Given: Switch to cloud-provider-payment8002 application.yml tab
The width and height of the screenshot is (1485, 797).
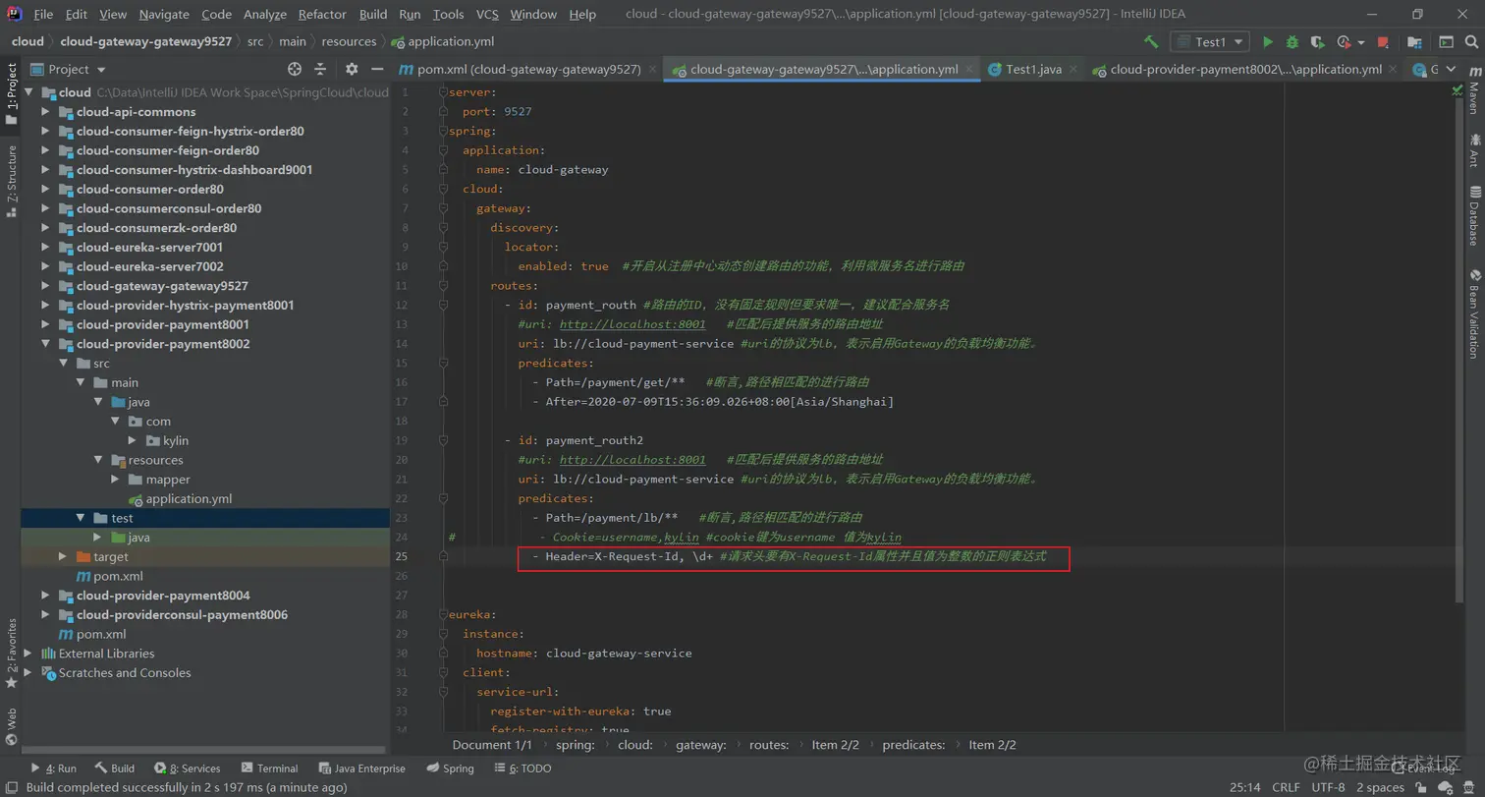Looking at the screenshot, I should [x=1244, y=70].
